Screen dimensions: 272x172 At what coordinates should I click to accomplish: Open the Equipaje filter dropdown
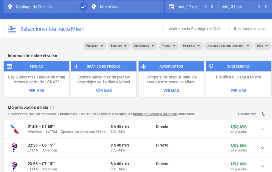pyautogui.click(x=94, y=46)
